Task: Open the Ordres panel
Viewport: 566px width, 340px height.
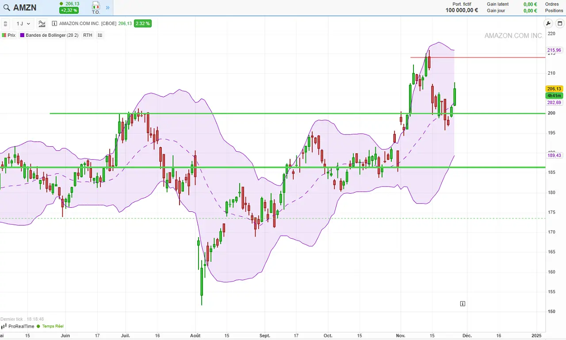Action: [552, 4]
